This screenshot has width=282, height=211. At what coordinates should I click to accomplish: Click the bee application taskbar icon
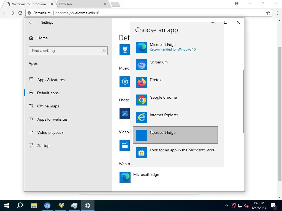click(x=61, y=206)
